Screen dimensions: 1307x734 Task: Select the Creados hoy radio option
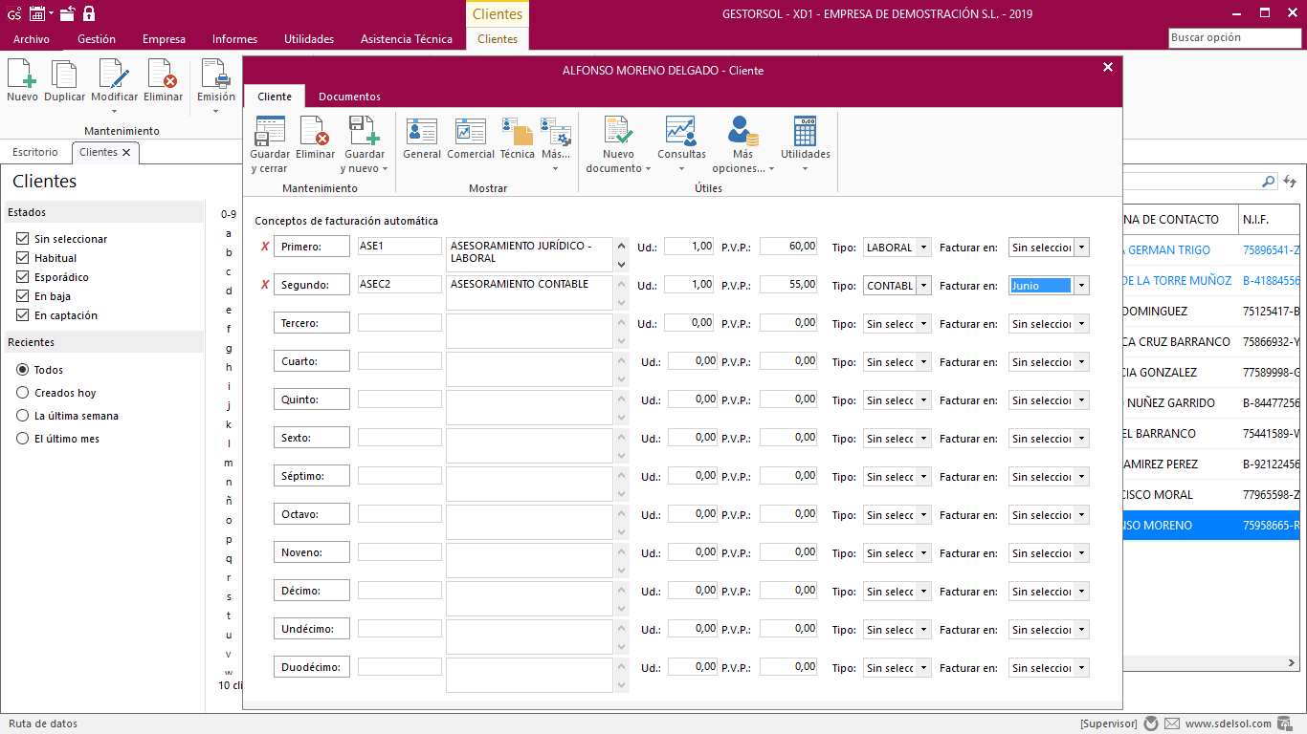(x=23, y=393)
